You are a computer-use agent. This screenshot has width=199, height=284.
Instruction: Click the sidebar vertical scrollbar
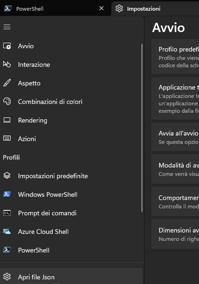(x=142, y=128)
